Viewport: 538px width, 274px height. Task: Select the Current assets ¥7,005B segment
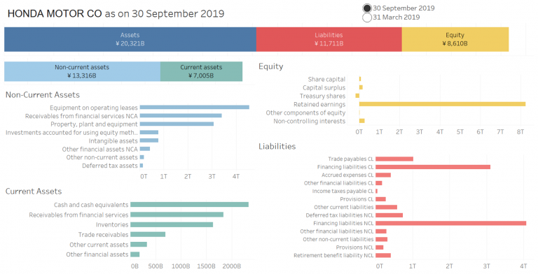[201, 71]
